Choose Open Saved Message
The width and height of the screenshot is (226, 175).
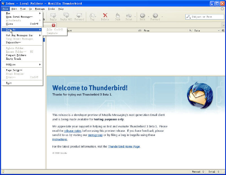point(22,17)
